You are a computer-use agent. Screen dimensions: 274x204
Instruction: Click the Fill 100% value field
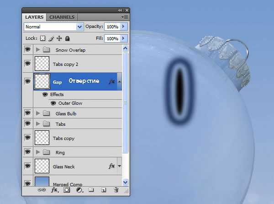[x=112, y=38]
